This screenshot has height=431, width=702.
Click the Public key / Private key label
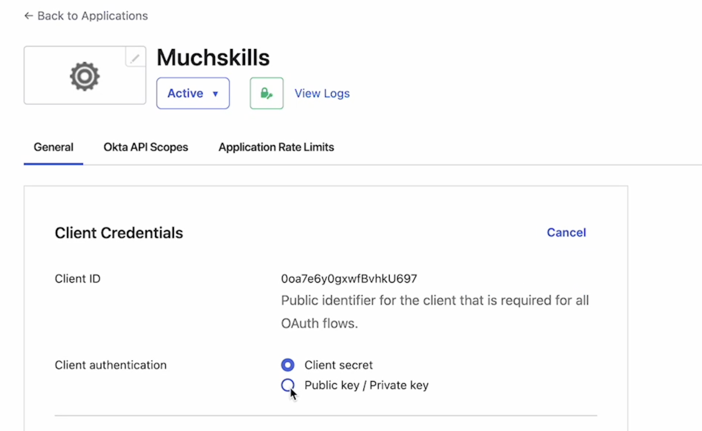[x=367, y=385]
